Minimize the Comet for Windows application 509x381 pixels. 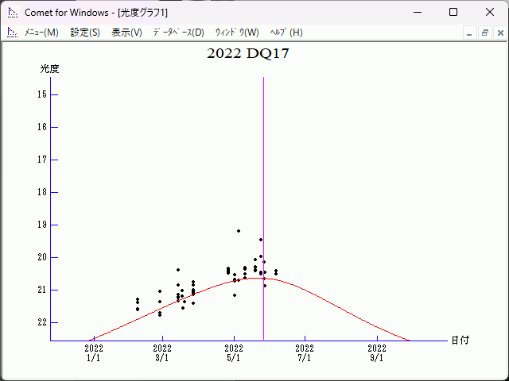(x=417, y=13)
